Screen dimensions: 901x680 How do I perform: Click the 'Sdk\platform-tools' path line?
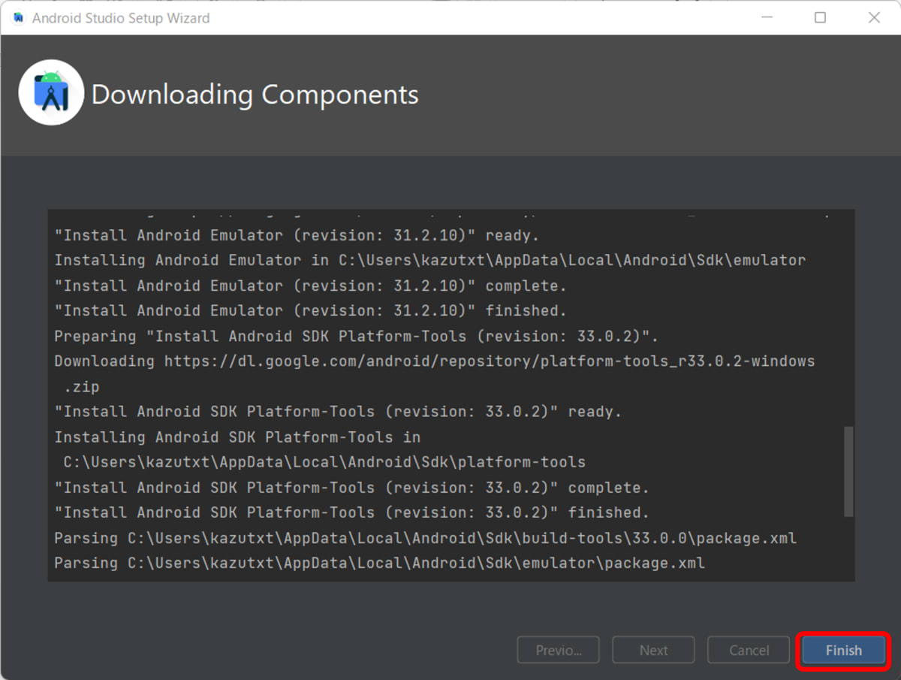click(324, 461)
